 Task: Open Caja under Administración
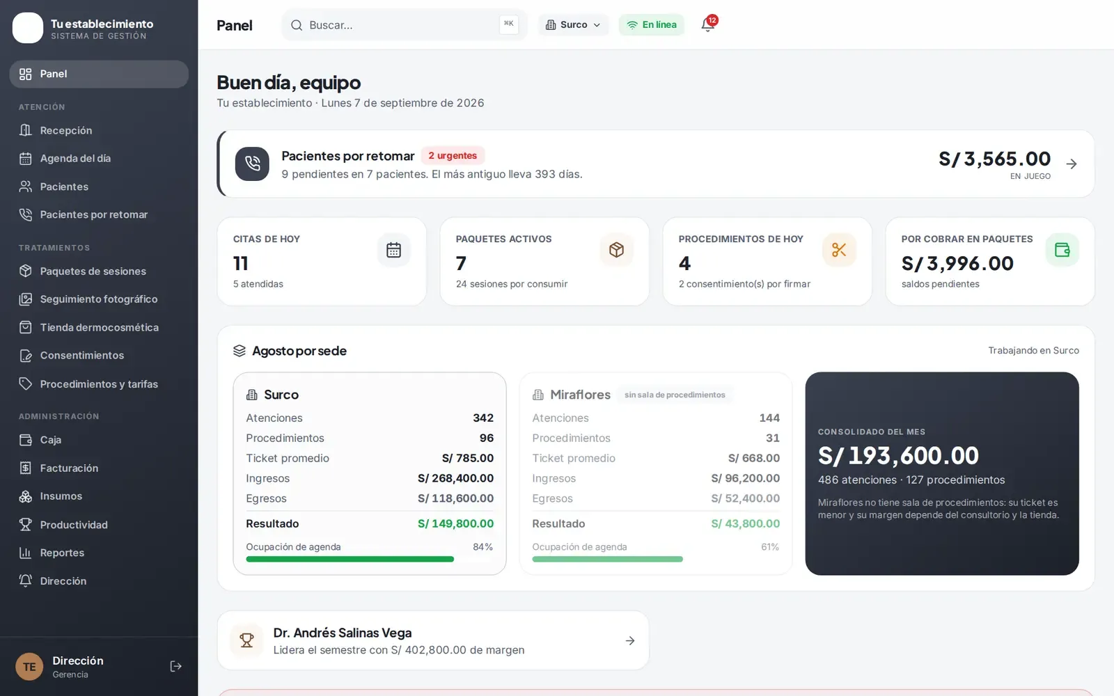click(99, 440)
